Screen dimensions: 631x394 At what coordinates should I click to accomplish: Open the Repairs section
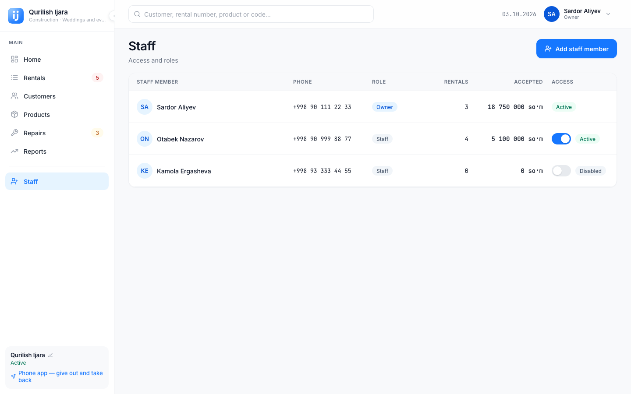57,133
